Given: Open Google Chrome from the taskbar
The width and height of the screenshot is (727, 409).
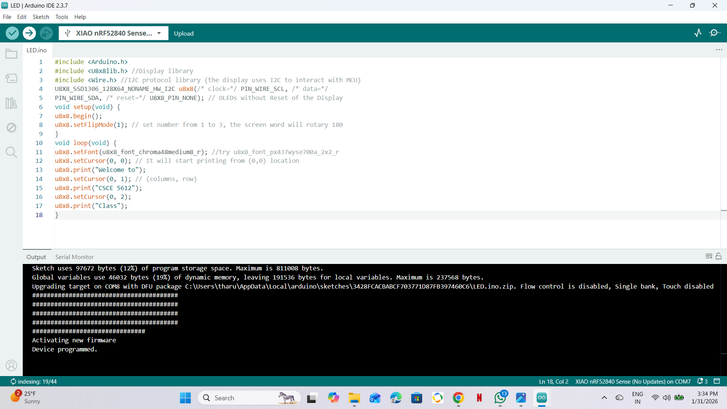Looking at the screenshot, I should point(459,398).
